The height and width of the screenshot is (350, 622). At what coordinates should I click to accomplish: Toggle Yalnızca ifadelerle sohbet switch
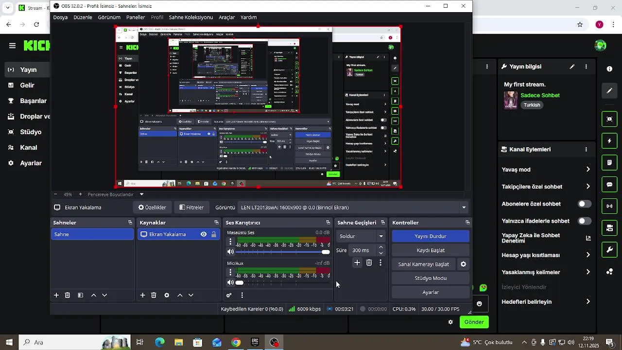click(x=585, y=221)
